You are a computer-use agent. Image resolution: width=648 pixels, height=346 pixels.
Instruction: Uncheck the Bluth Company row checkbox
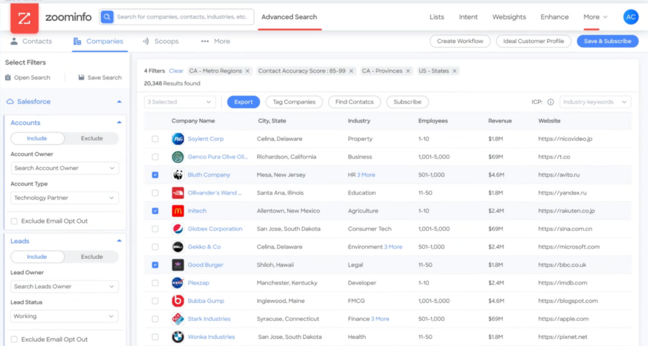click(x=155, y=175)
